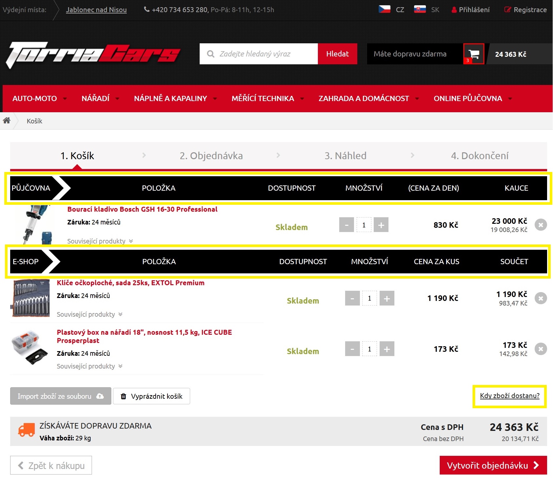Increase quantity of Bosch demolition hammer
This screenshot has height=487, width=553.
click(381, 225)
